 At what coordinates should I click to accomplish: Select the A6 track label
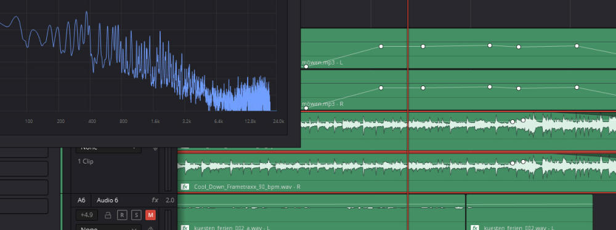pos(81,200)
